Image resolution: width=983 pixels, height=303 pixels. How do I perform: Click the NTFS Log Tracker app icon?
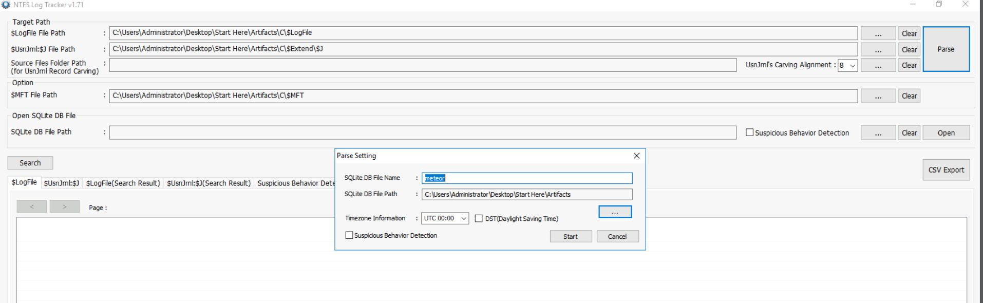tap(6, 5)
